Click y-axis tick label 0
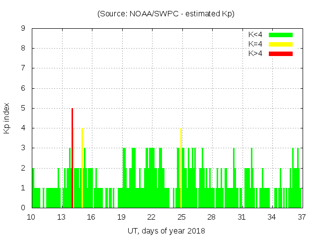The image size is (318, 238). click(x=23, y=208)
